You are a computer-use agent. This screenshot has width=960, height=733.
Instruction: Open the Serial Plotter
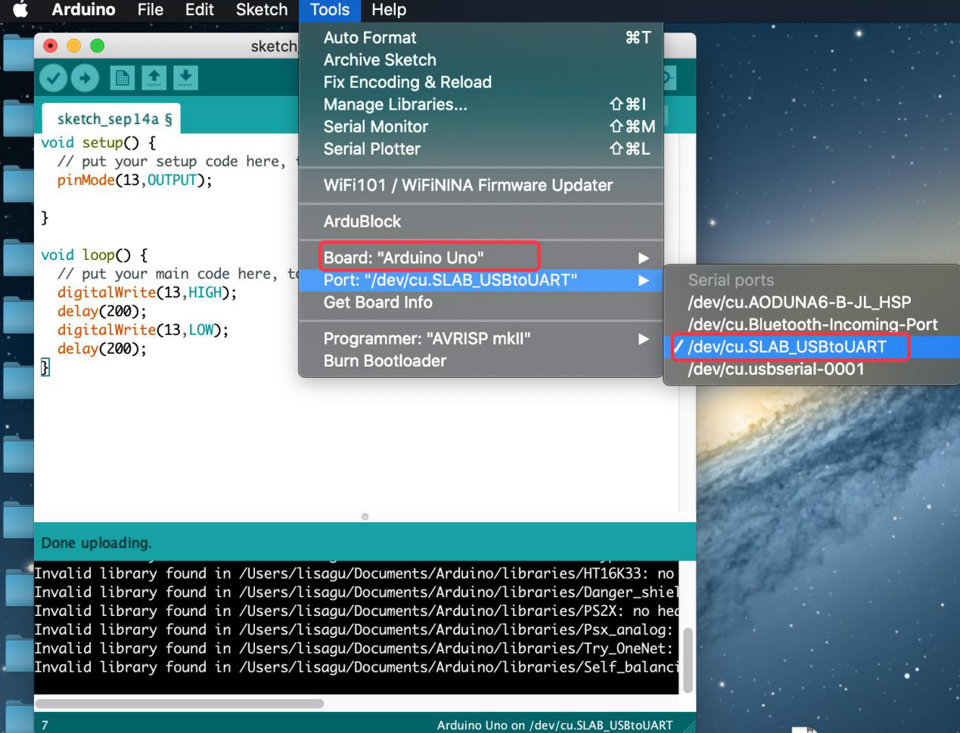[x=481, y=149]
